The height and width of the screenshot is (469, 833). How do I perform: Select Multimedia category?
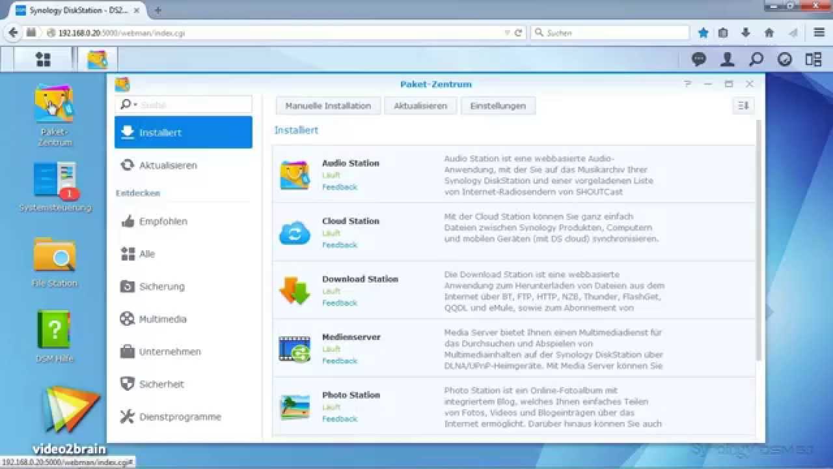pyautogui.click(x=184, y=319)
